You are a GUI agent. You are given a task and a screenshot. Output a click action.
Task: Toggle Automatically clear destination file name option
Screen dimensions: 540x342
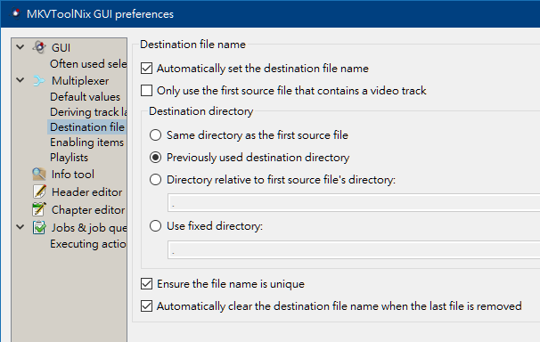pyautogui.click(x=146, y=305)
